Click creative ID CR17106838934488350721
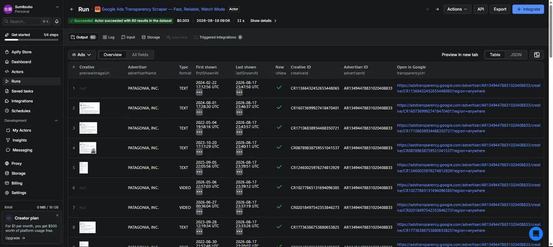The image size is (553, 247). coord(315,128)
